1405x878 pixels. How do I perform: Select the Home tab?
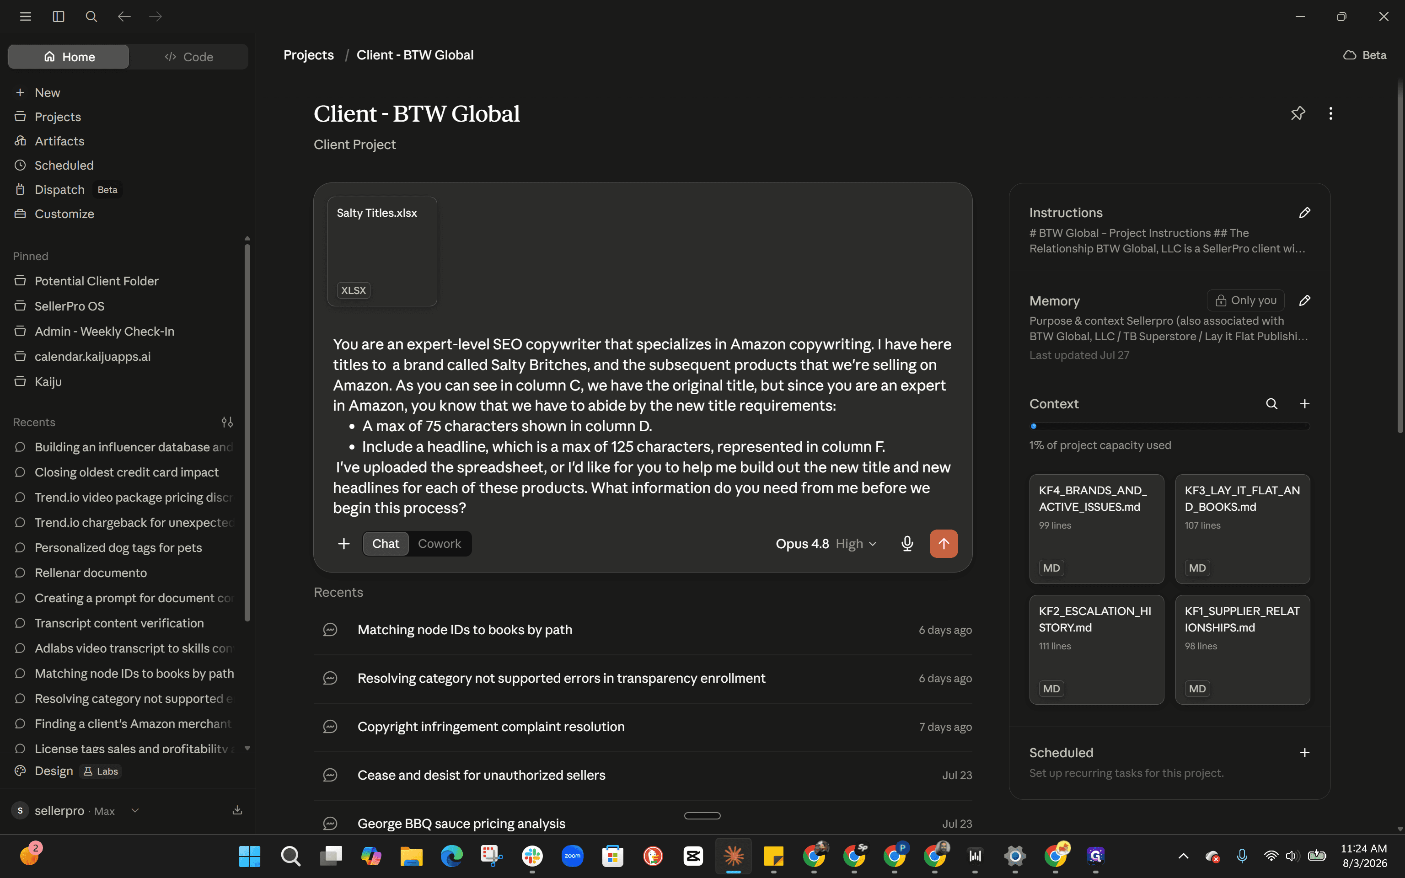[x=69, y=57]
